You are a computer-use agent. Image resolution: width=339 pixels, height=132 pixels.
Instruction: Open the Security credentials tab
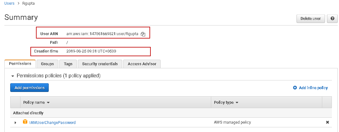pos(100,64)
